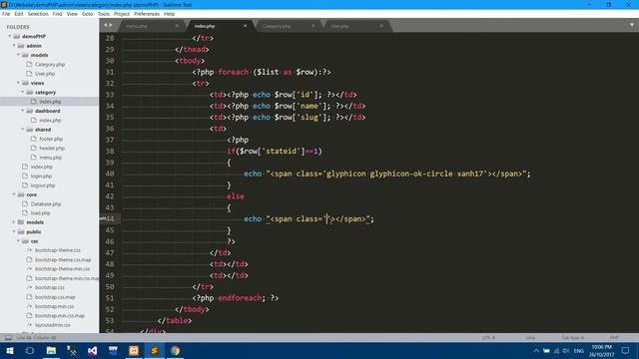The image size is (639, 359).
Task: Collapse the views folder
Action: [x=18, y=83]
